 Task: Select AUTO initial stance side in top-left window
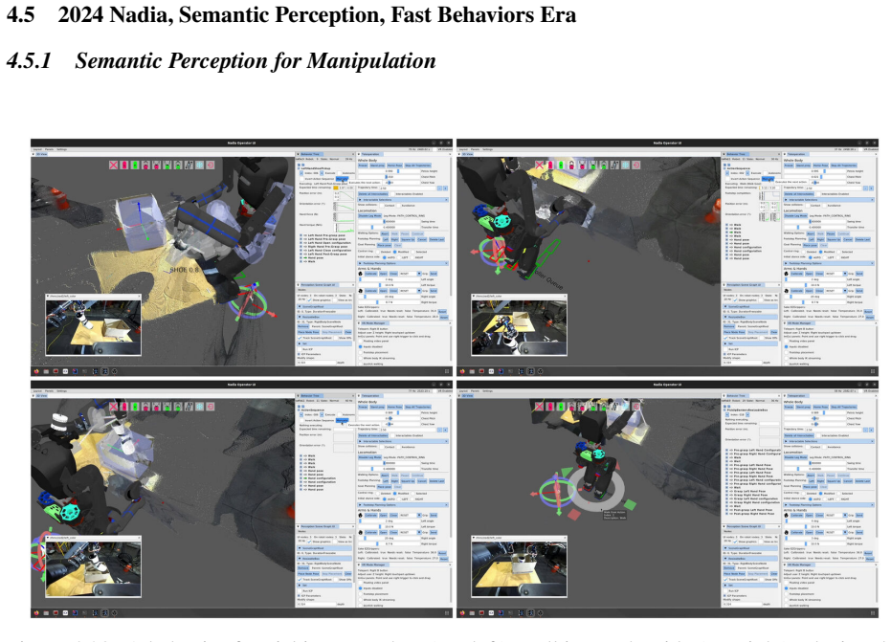click(x=385, y=257)
